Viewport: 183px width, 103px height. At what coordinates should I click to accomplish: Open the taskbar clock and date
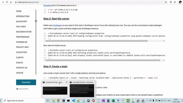[x=176, y=100]
